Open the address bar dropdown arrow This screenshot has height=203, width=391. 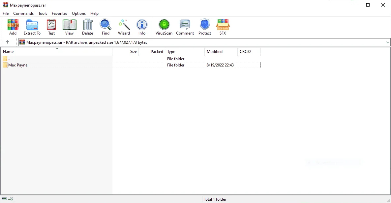(x=387, y=42)
